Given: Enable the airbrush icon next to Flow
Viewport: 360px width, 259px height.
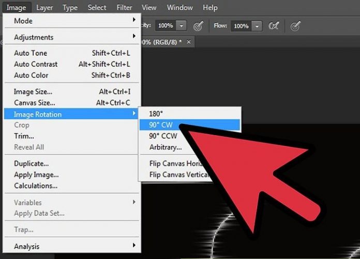Looking at the screenshot, I should 273,25.
